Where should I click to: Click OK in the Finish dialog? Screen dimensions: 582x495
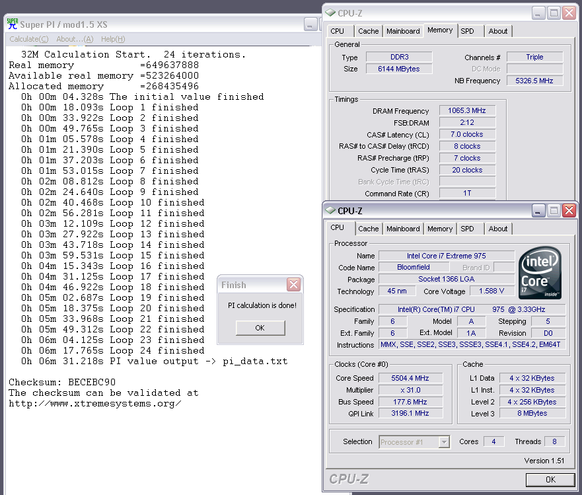tap(260, 328)
